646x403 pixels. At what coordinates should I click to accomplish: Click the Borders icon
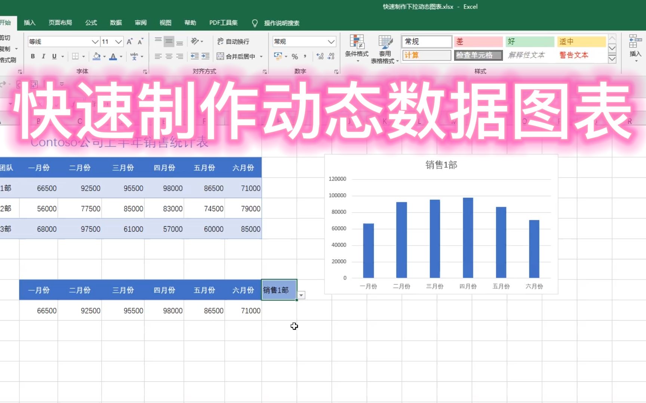coord(75,56)
